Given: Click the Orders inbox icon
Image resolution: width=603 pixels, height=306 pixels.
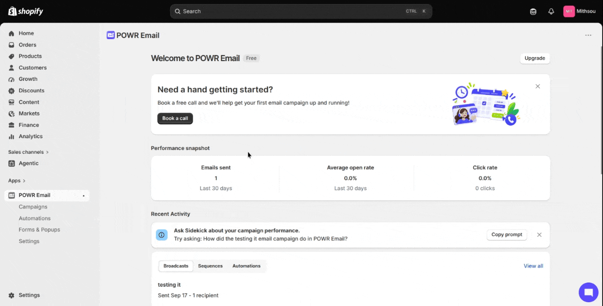Looking at the screenshot, I should 11,45.
